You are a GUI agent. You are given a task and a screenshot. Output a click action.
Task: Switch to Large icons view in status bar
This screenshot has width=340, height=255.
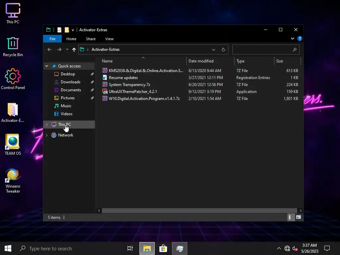[x=298, y=217]
